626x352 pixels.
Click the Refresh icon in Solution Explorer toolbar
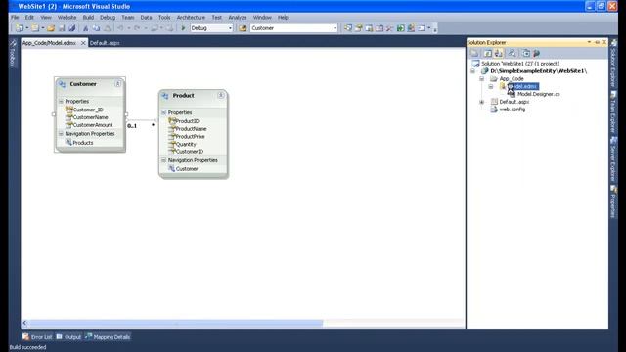(488, 53)
